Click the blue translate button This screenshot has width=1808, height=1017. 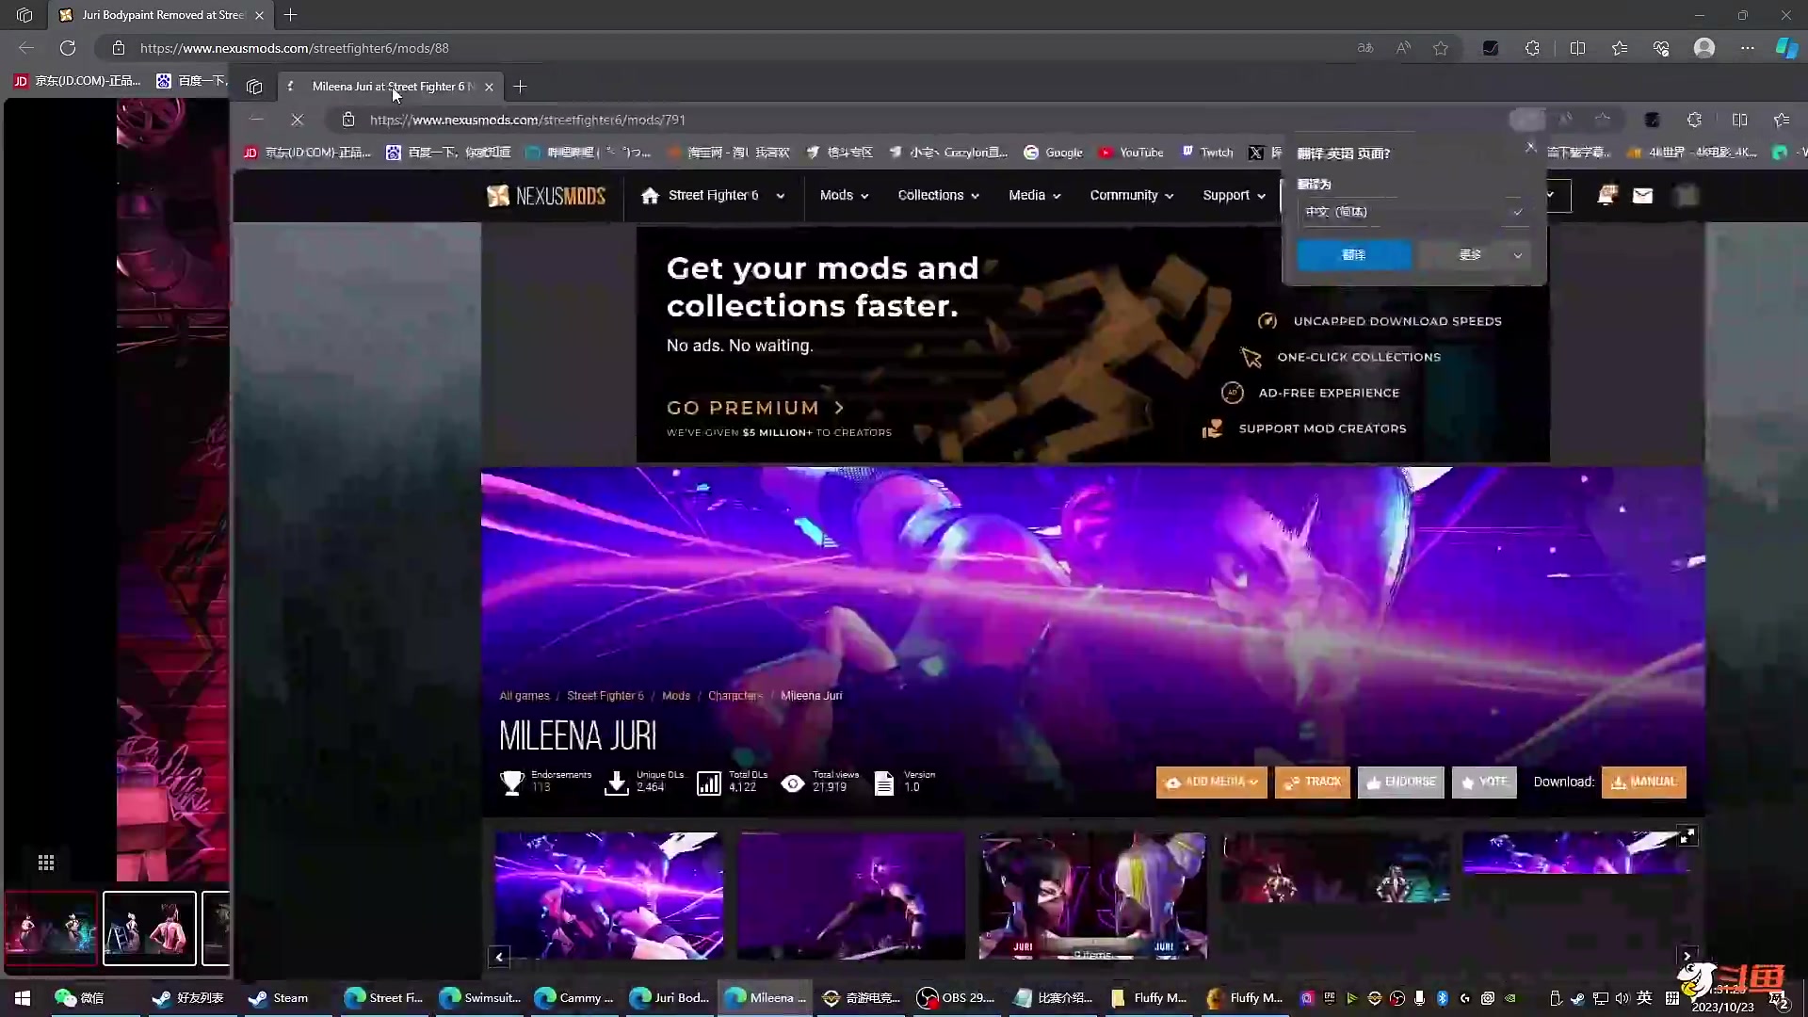(1354, 255)
